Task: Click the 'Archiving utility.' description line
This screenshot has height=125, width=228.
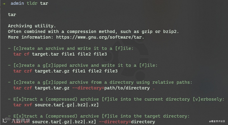Action: click(32, 26)
